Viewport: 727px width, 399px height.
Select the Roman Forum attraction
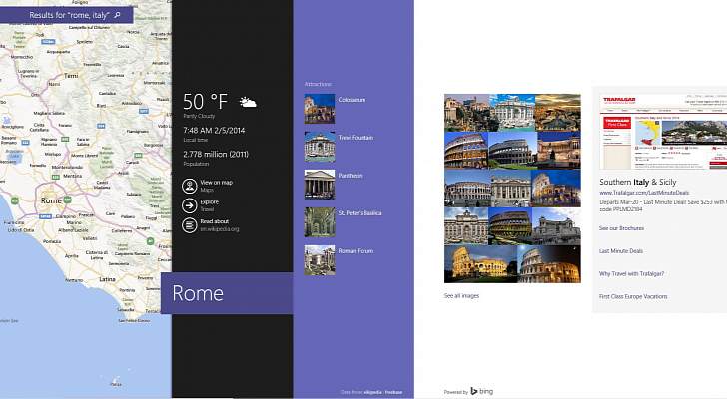[320, 259]
